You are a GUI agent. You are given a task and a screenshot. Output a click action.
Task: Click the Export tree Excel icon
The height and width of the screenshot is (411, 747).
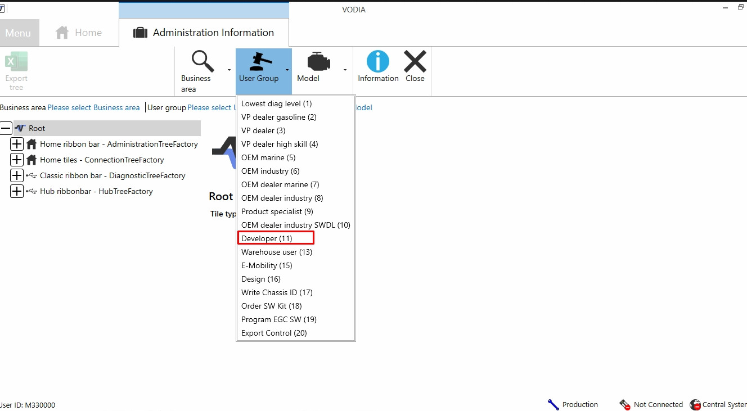16,62
